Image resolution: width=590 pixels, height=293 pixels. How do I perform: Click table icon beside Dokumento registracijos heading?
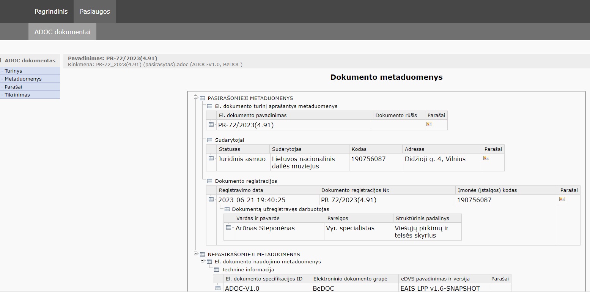click(x=209, y=181)
